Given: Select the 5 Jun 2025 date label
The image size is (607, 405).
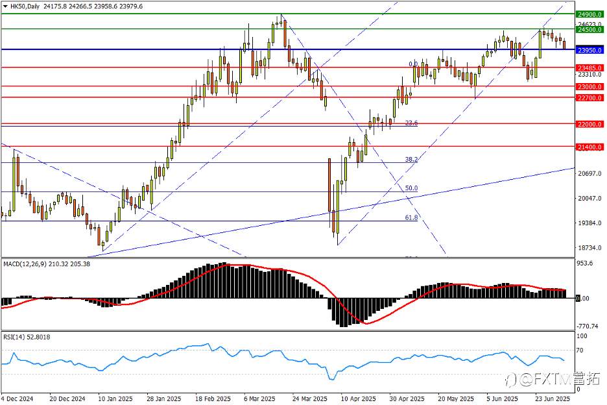Looking at the screenshot, I should 502,399.
